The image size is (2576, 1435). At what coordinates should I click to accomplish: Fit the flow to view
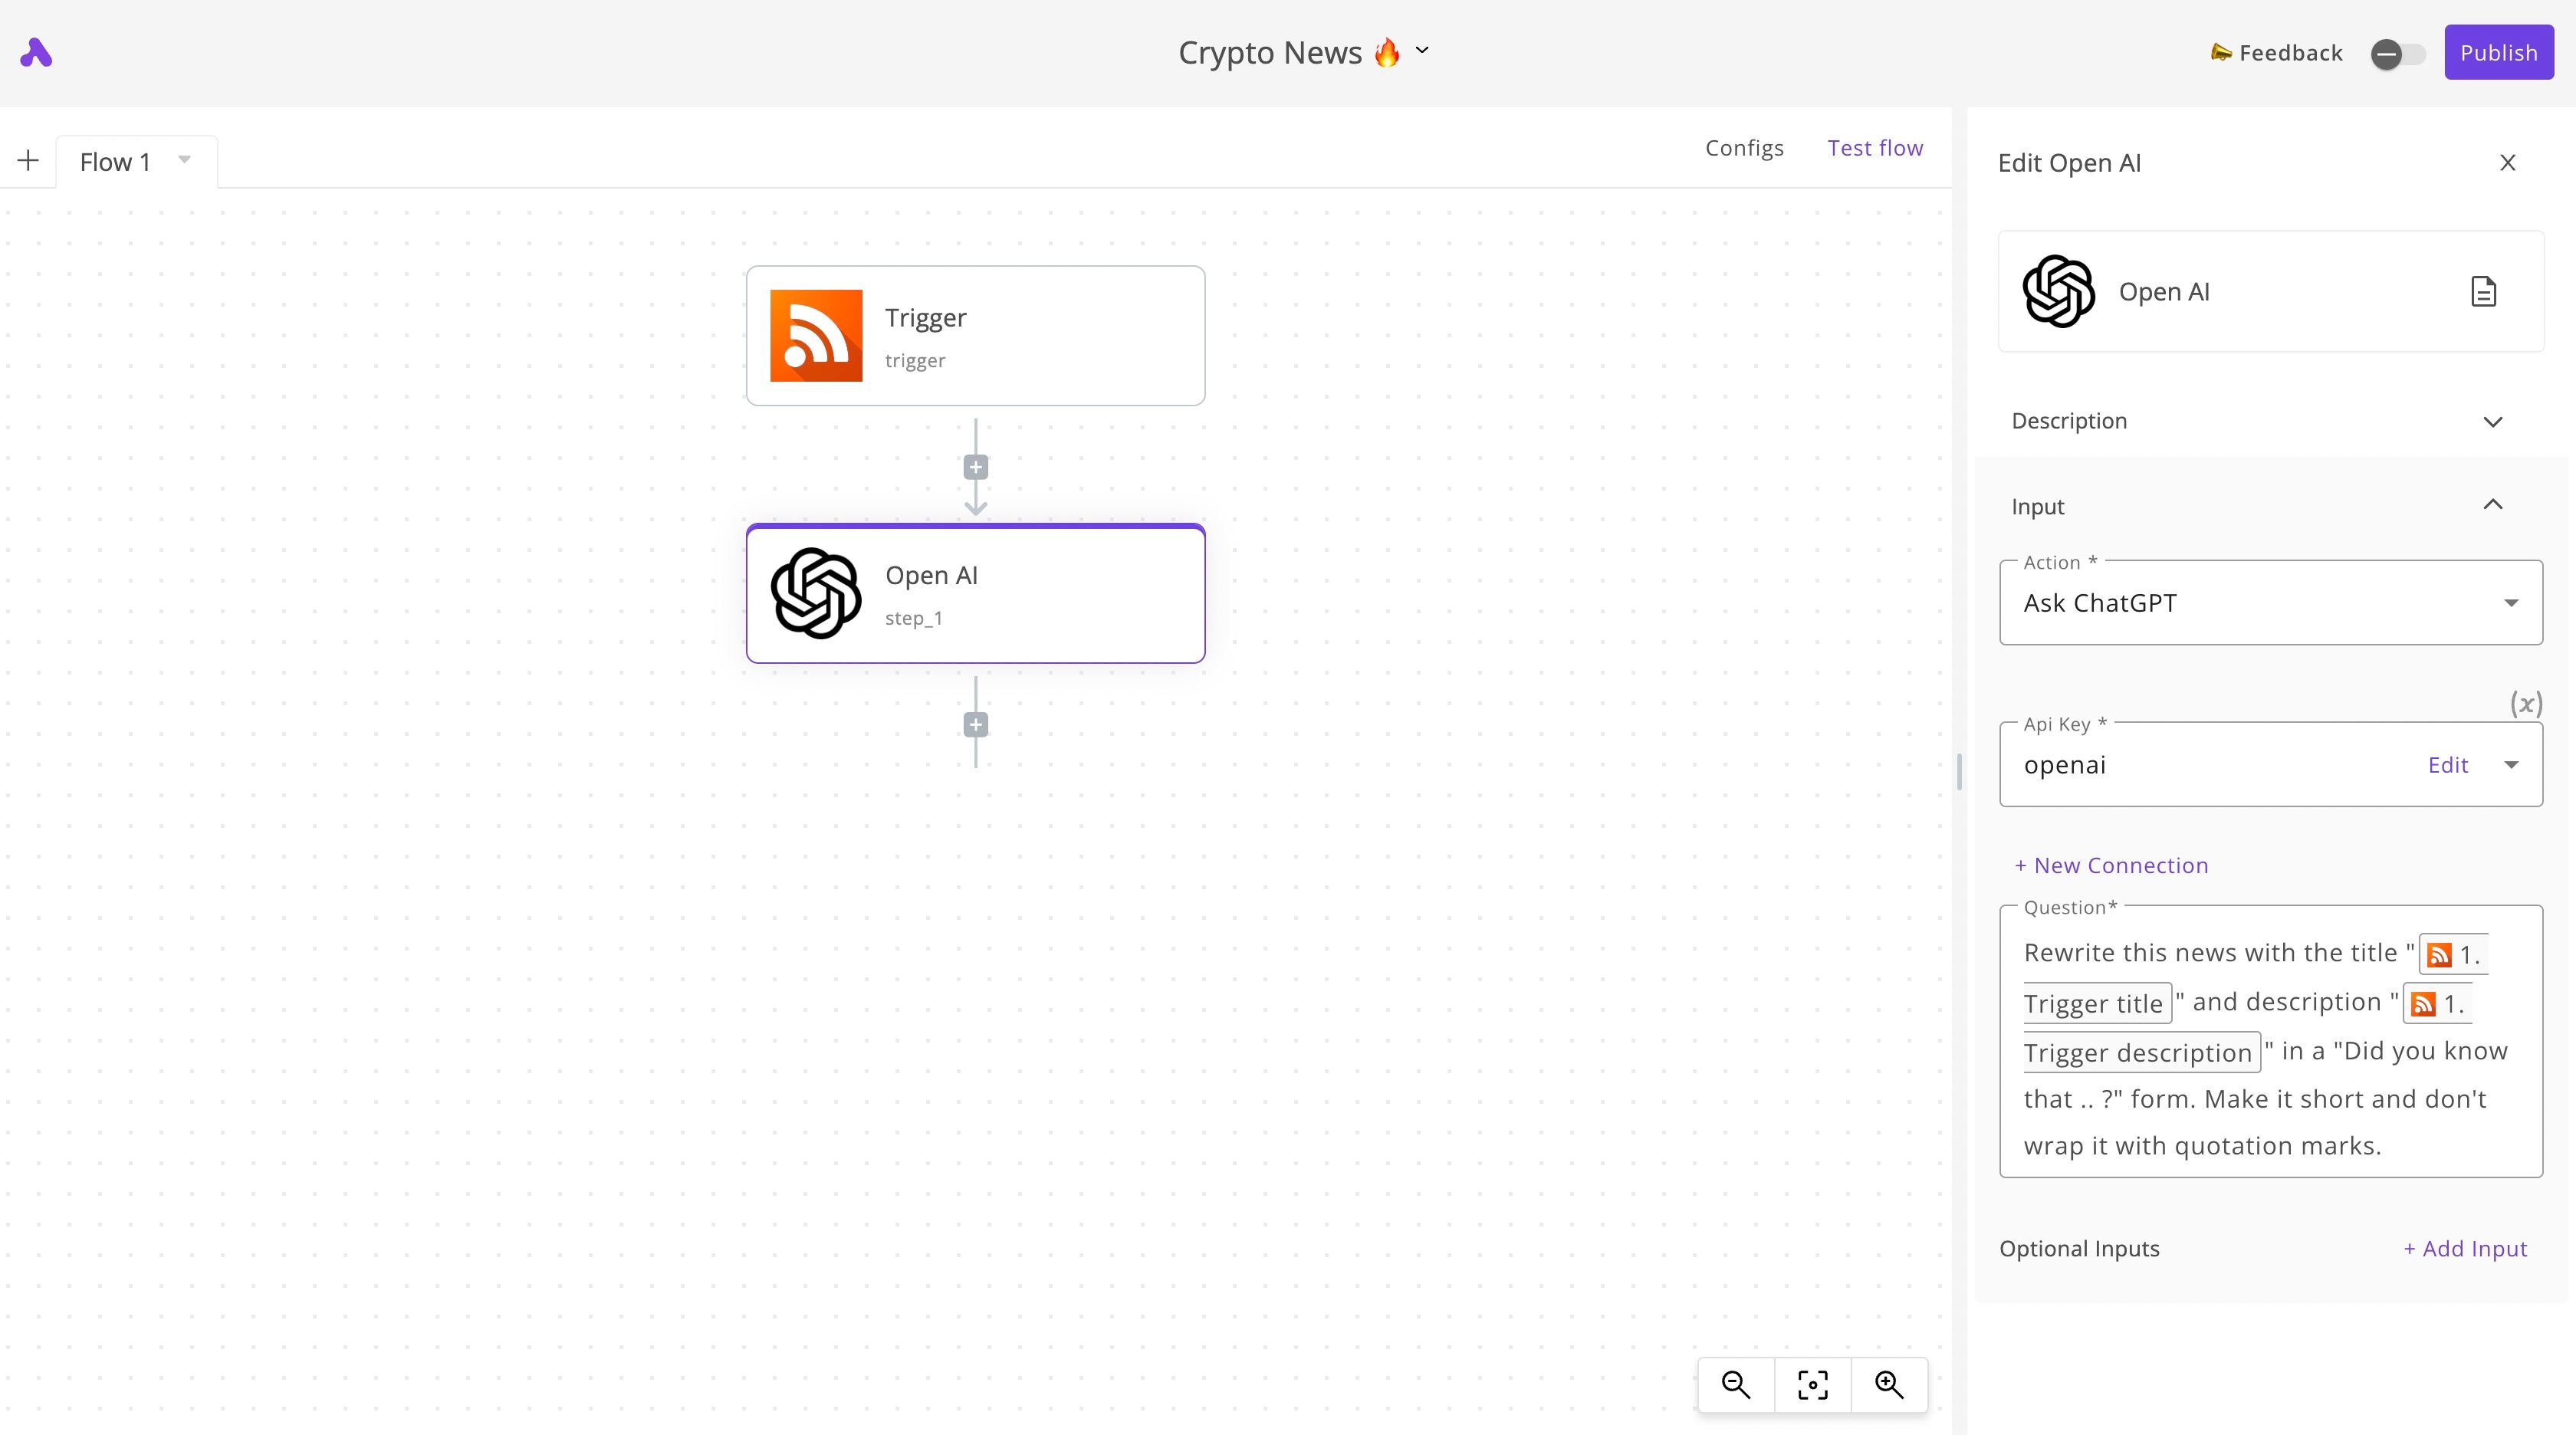coord(1812,1384)
